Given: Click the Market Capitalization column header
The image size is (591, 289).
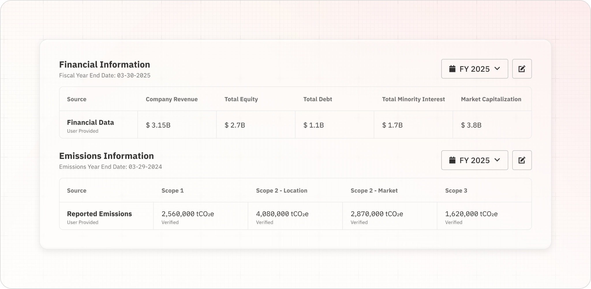Looking at the screenshot, I should coord(491,99).
